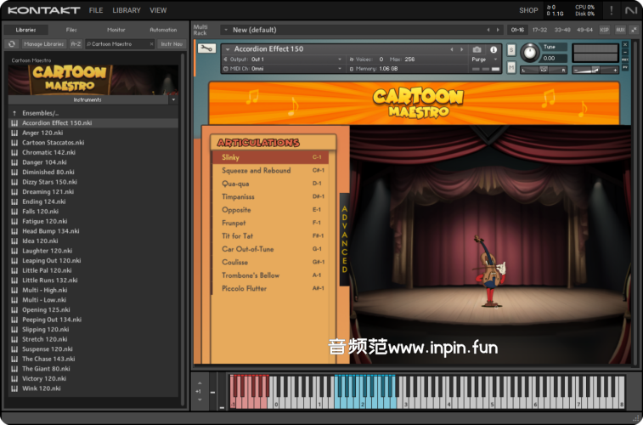Viewport: 643px width, 425px height.
Task: Open the SHOP link
Action: [528, 10]
